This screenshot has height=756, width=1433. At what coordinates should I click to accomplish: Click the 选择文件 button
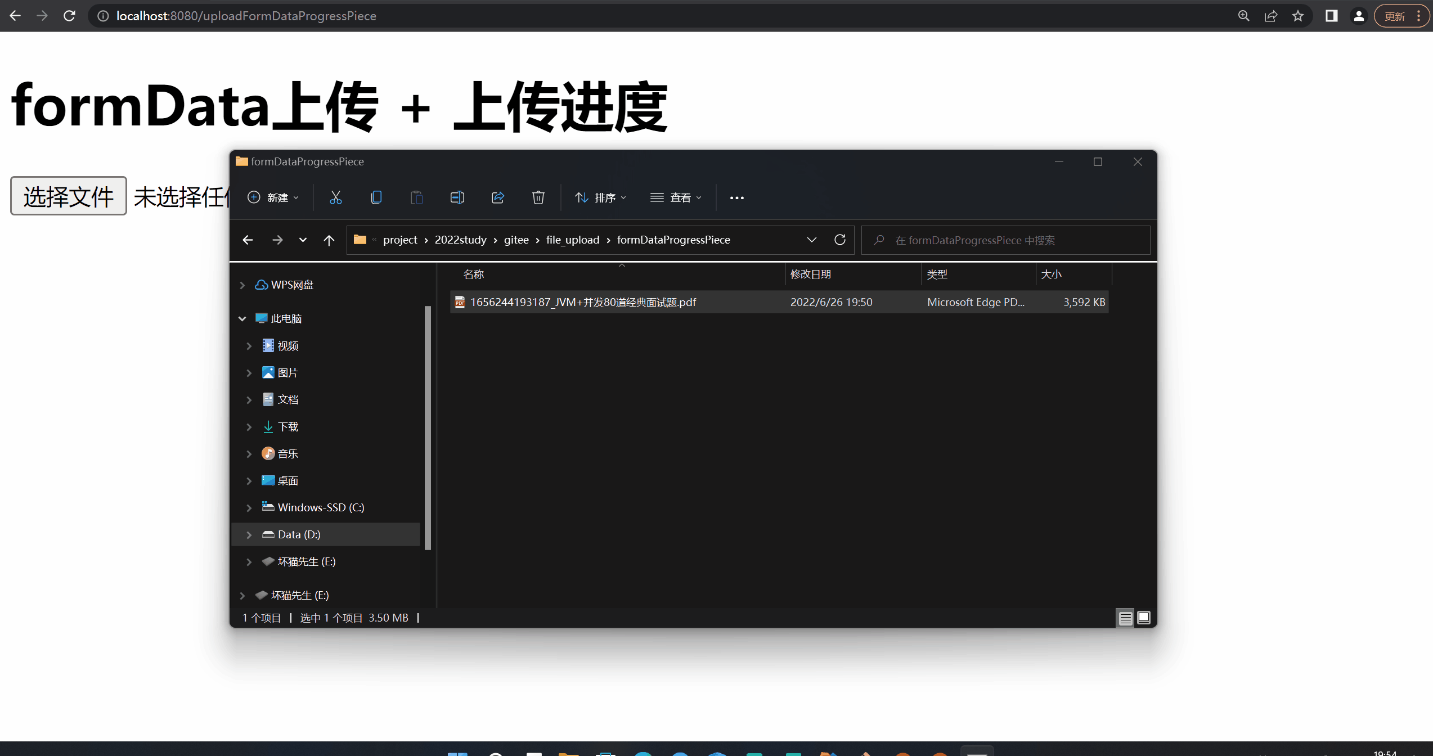(x=69, y=196)
